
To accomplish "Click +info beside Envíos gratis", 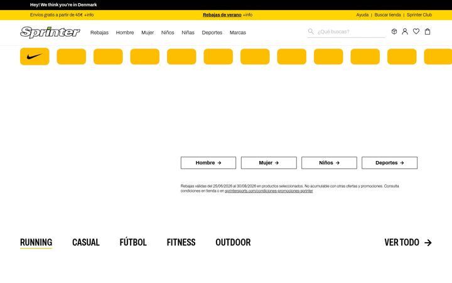I will [x=89, y=14].
